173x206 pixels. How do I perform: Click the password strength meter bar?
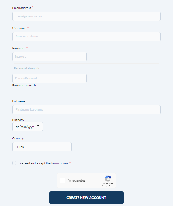pos(86,64)
